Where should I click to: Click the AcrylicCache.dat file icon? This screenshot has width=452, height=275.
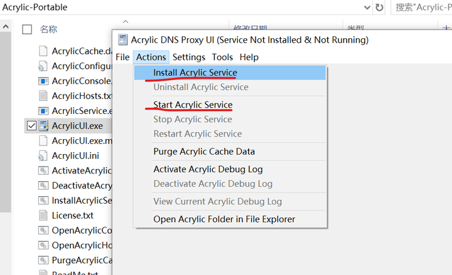click(43, 51)
